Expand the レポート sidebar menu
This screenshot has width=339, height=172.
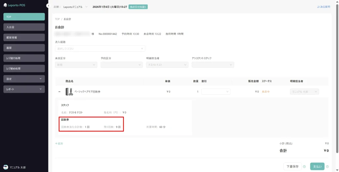pyautogui.click(x=24, y=89)
